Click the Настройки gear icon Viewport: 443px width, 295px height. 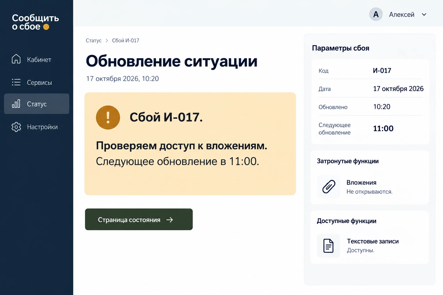16,127
